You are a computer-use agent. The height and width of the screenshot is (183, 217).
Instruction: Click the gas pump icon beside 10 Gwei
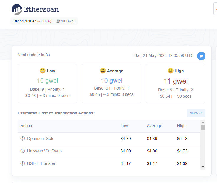pyautogui.click(x=58, y=21)
